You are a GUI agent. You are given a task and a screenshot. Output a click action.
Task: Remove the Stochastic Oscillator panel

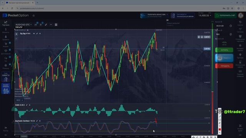click(40, 121)
